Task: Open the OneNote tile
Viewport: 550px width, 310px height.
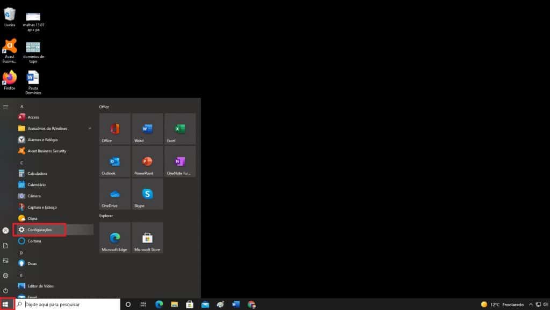Action: (180, 161)
